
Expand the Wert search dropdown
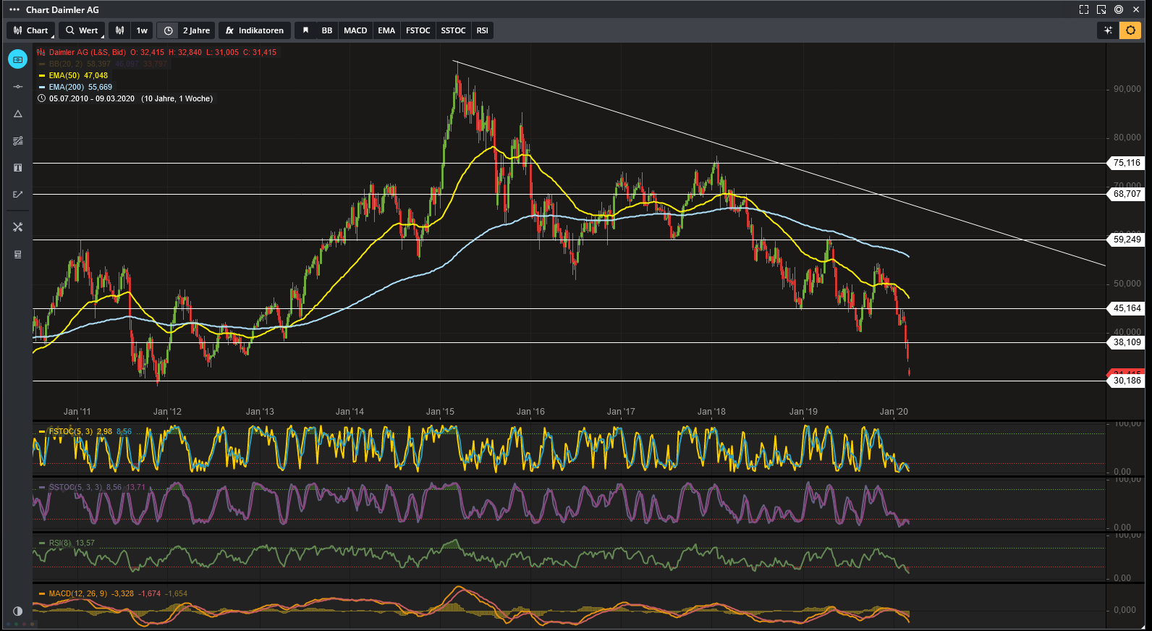[82, 30]
